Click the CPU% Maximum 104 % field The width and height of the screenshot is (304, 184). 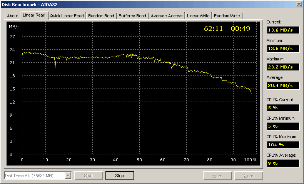[x=282, y=145]
